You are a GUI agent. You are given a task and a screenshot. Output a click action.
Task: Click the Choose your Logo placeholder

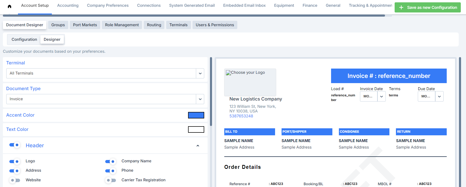coord(250,82)
